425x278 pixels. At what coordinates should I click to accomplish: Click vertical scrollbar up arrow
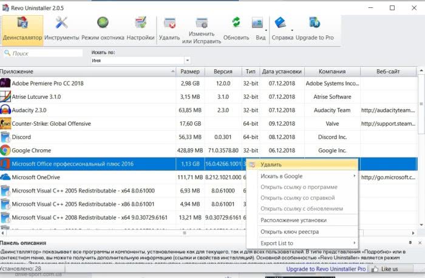point(421,71)
